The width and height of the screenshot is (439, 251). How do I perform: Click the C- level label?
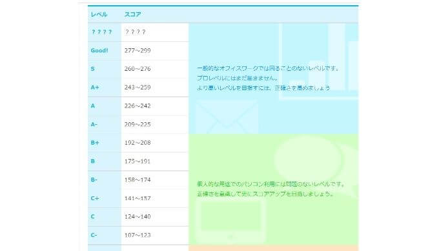click(x=94, y=235)
